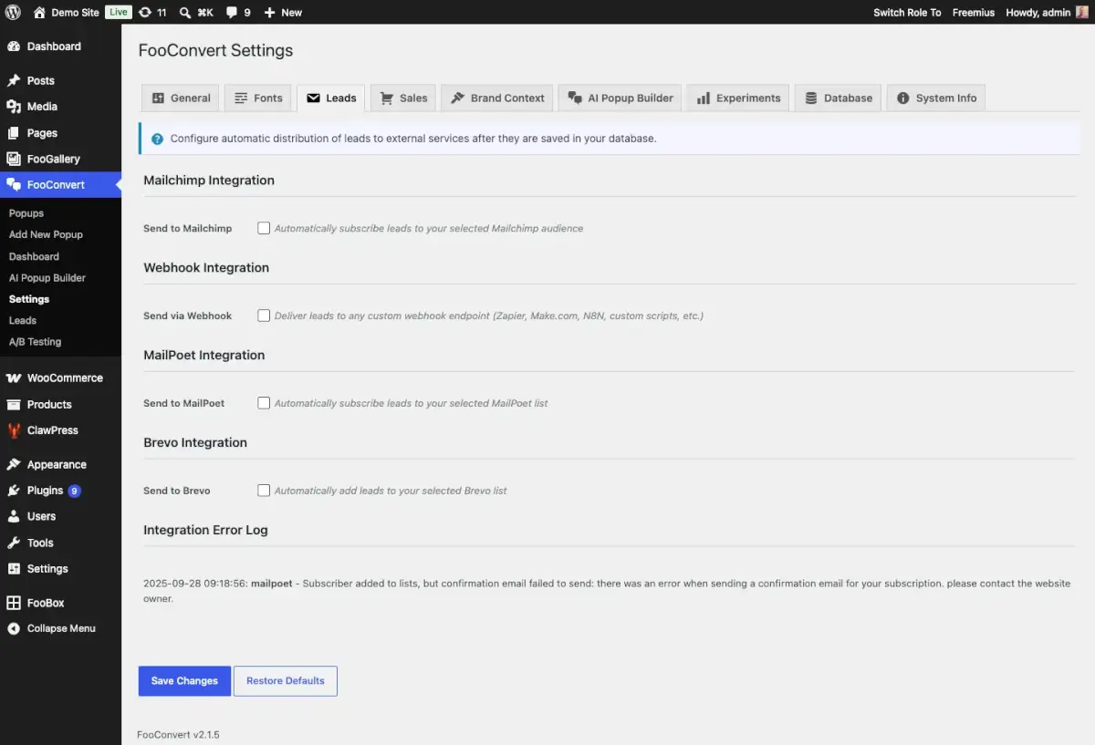Click the WordPress logo icon in admin bar
Image resolution: width=1095 pixels, height=745 pixels.
point(13,12)
